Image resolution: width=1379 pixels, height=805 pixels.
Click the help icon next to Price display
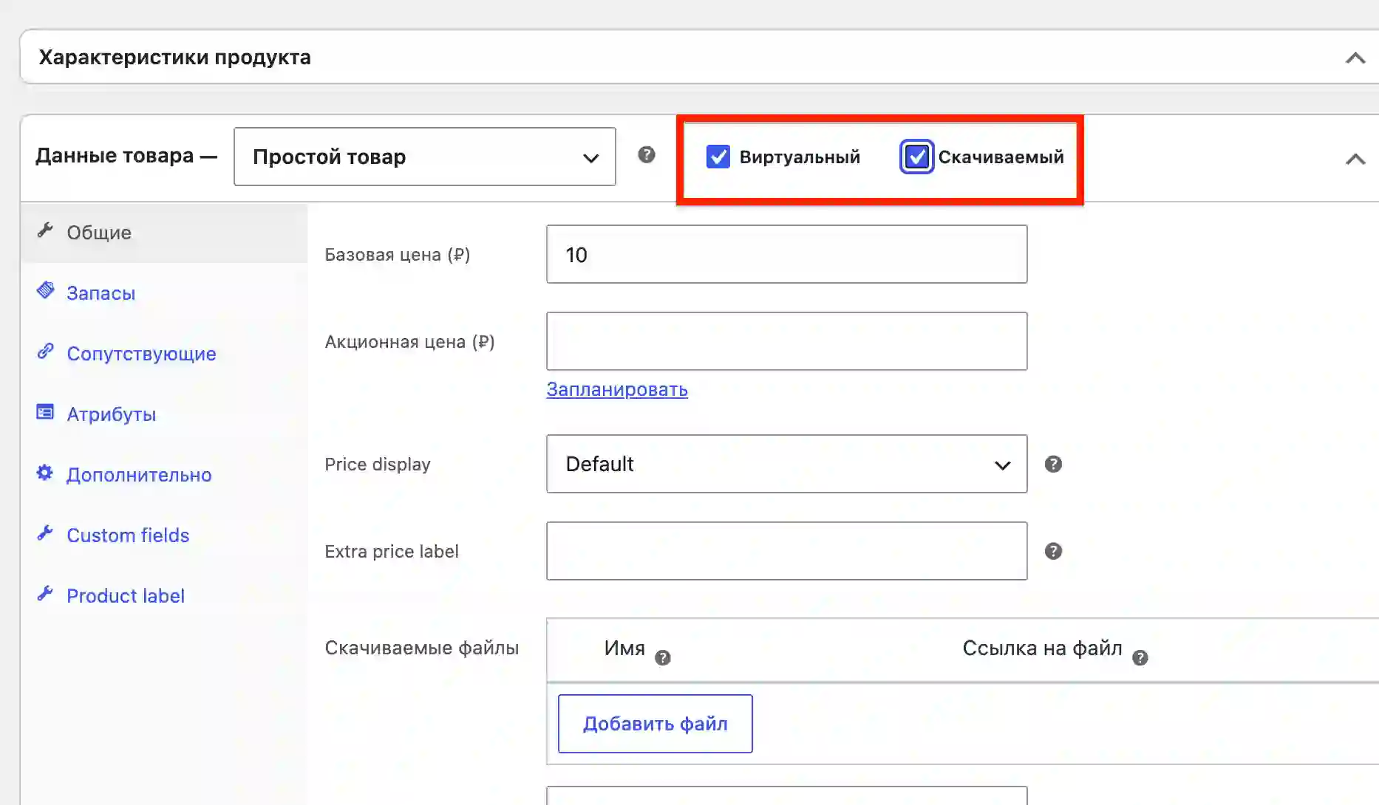tap(1053, 465)
